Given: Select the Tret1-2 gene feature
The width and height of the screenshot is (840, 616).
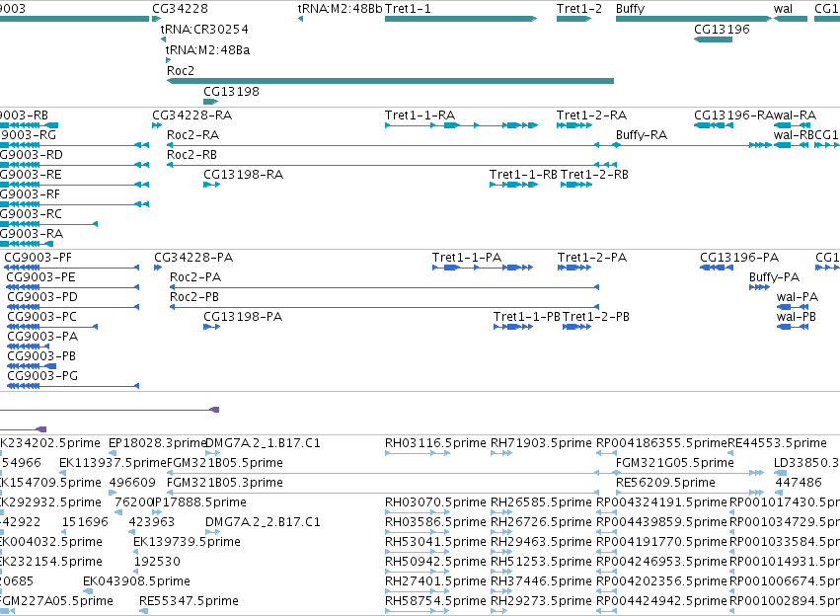Looking at the screenshot, I should (573, 19).
